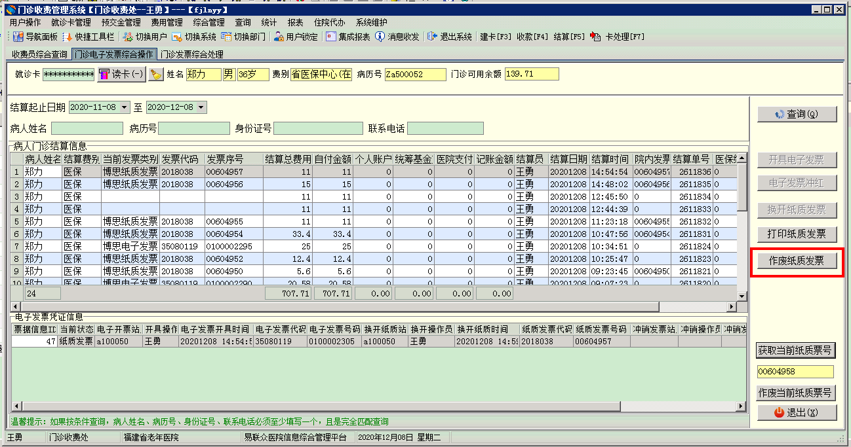851x447 pixels.
Task: Click the 病历号 search input field
Action: tap(194, 128)
